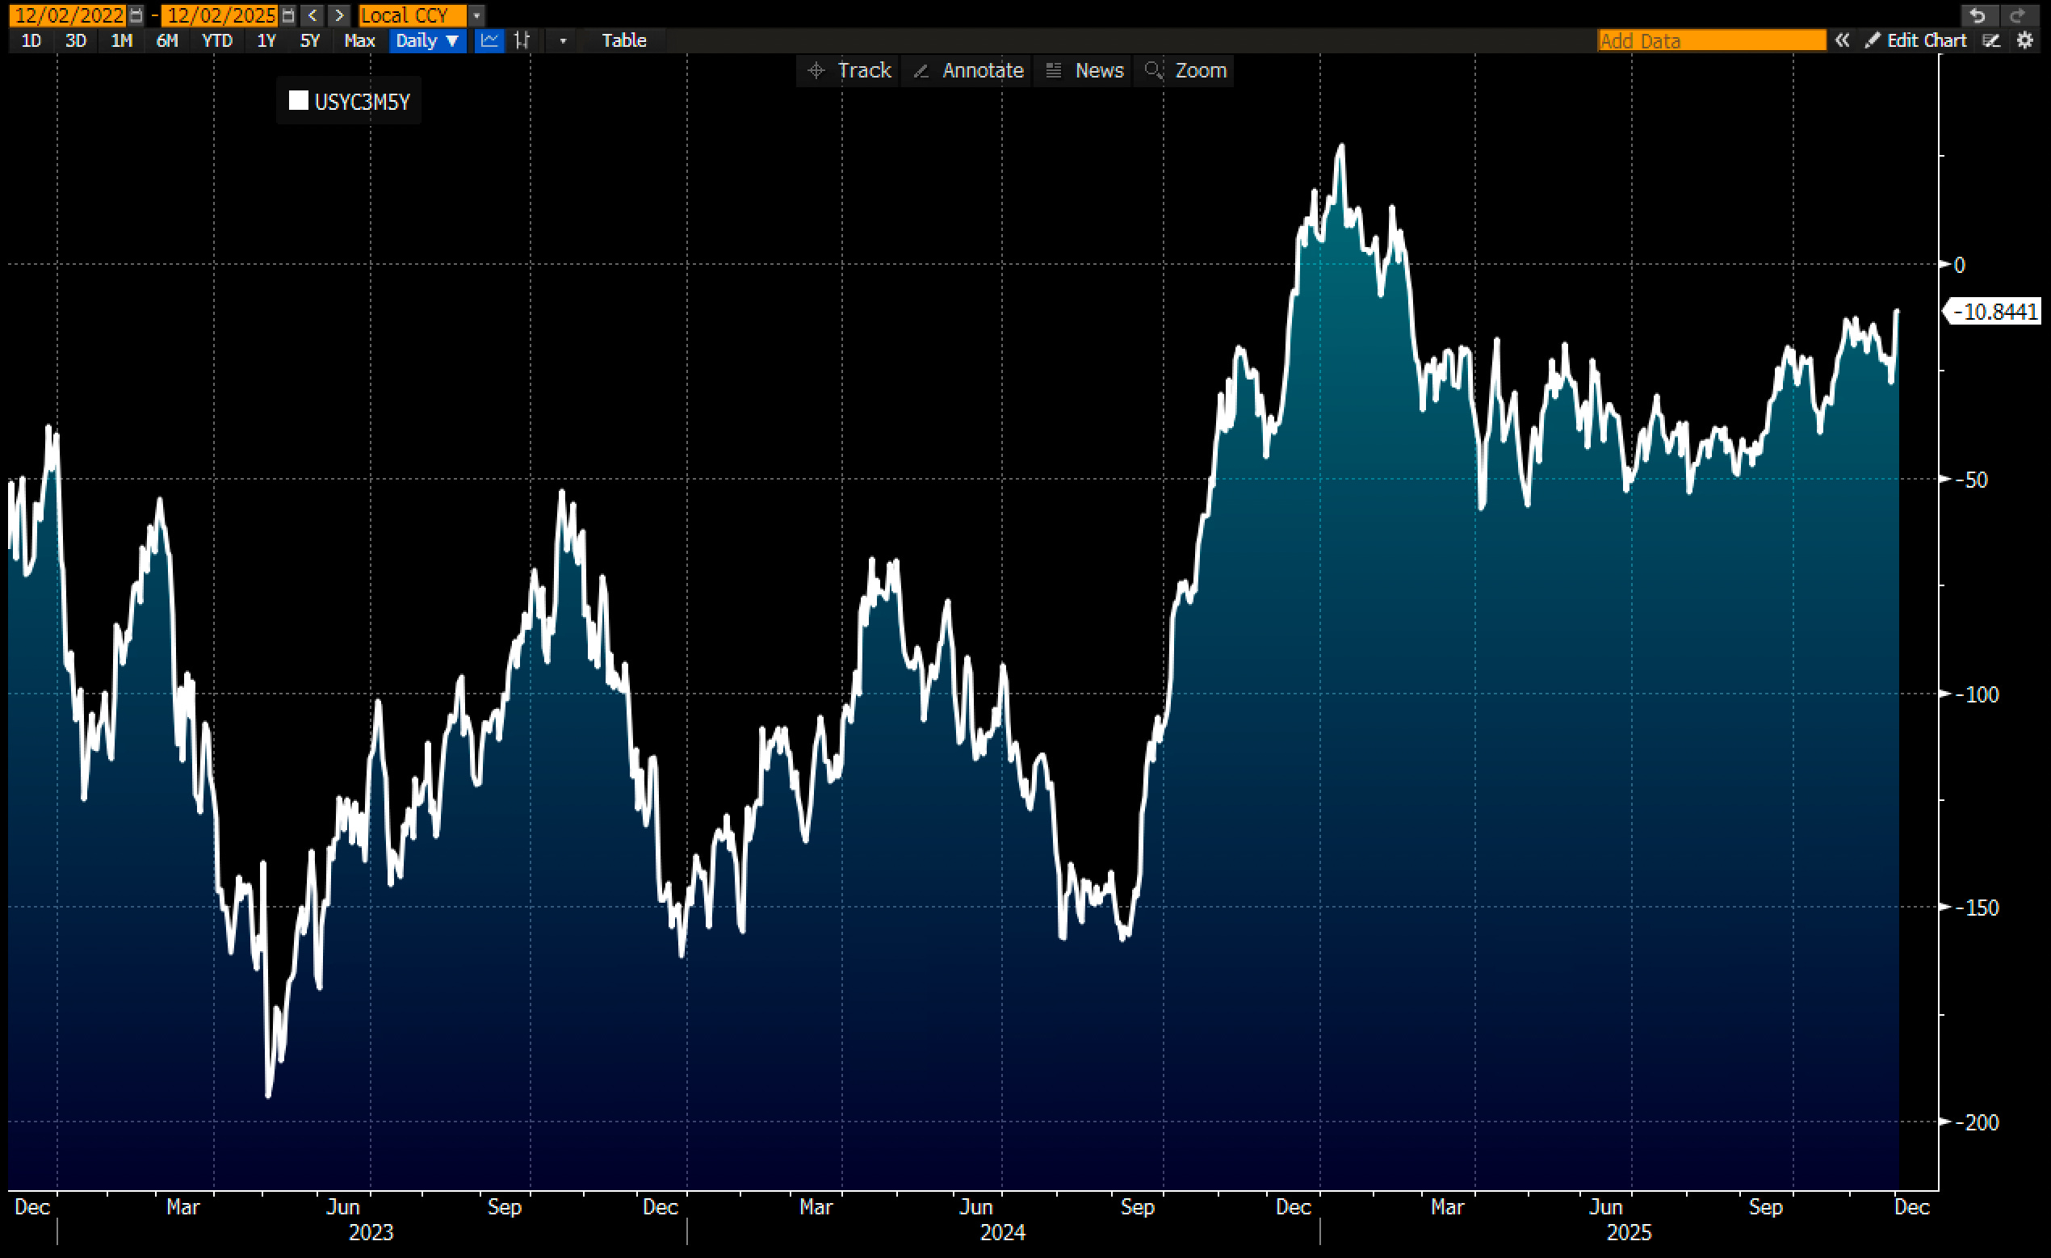Switch to line chart view
Image resolution: width=2051 pixels, height=1258 pixels.
(489, 40)
